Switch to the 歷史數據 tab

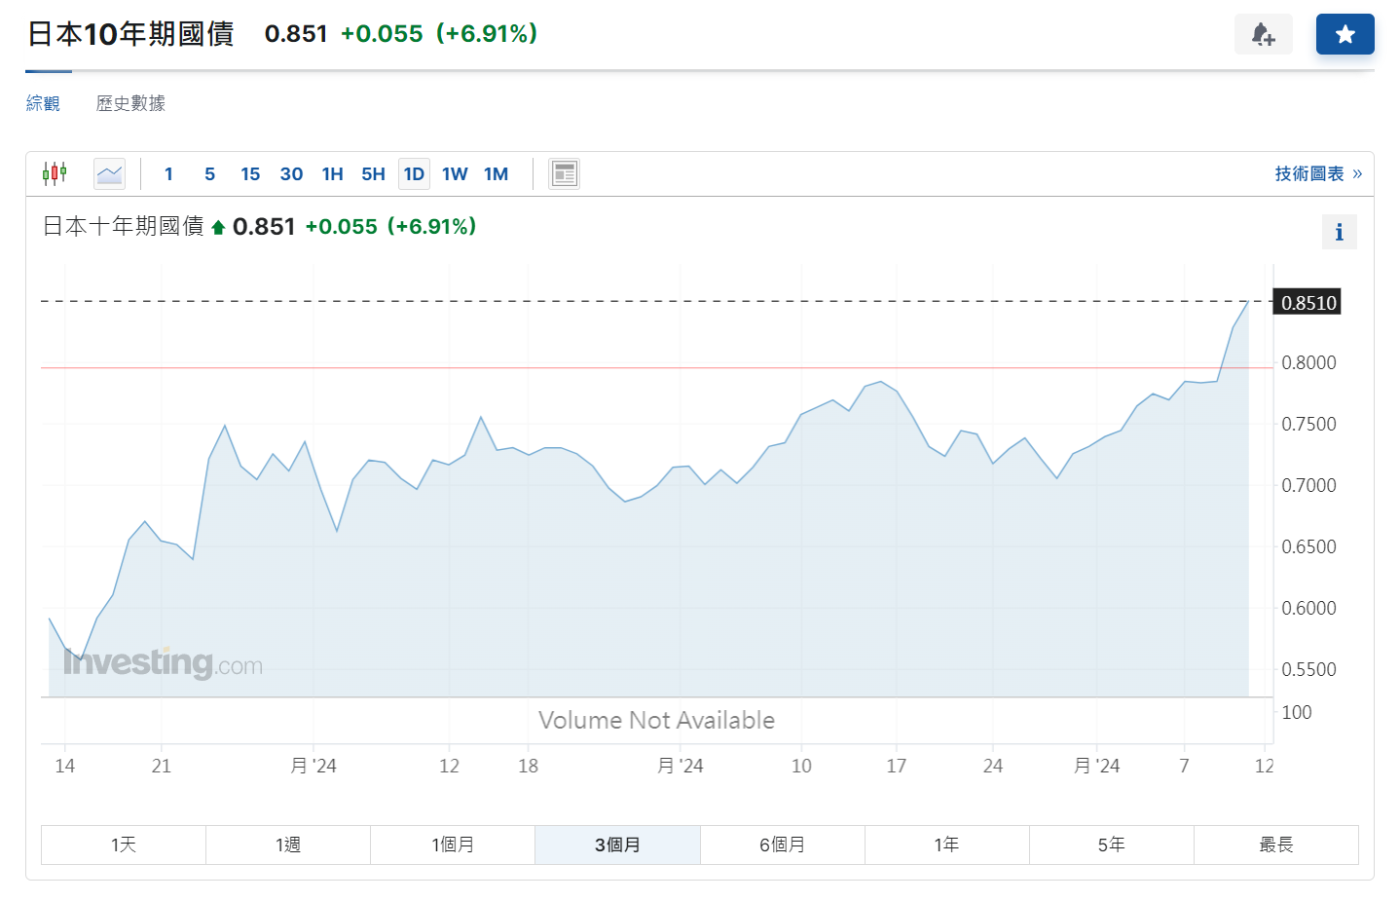[x=130, y=103]
